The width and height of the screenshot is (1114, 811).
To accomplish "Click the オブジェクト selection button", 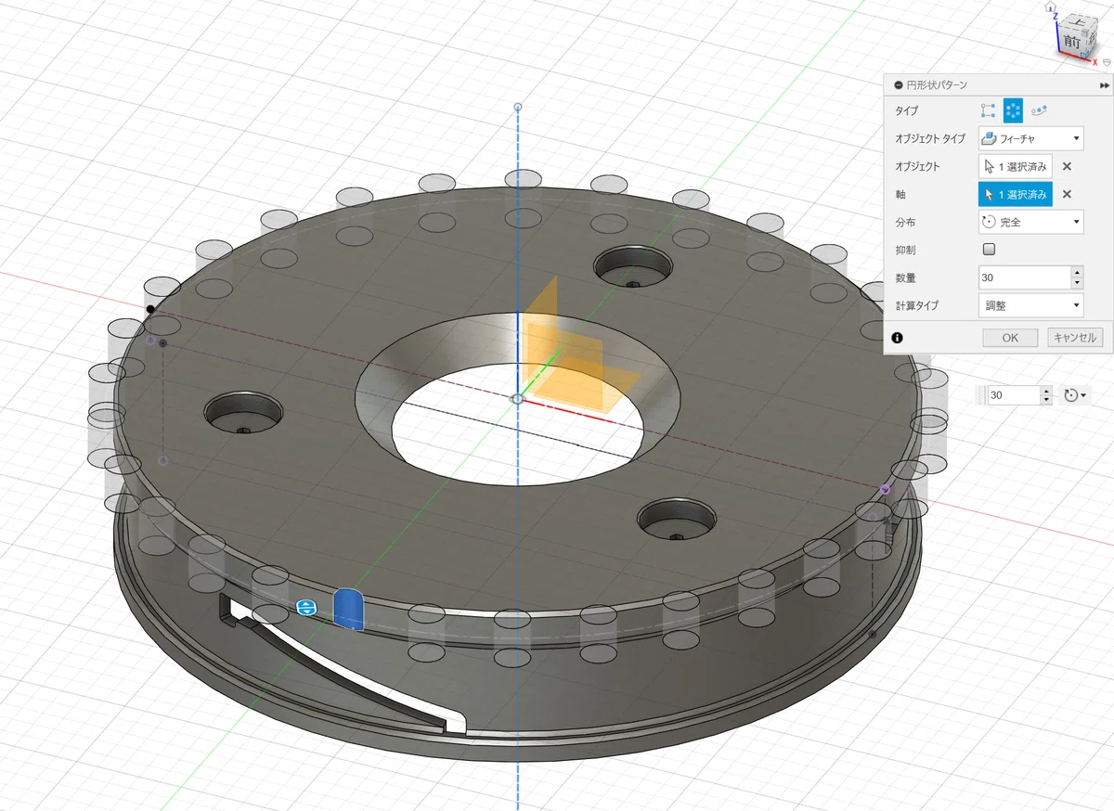I will tap(1016, 167).
